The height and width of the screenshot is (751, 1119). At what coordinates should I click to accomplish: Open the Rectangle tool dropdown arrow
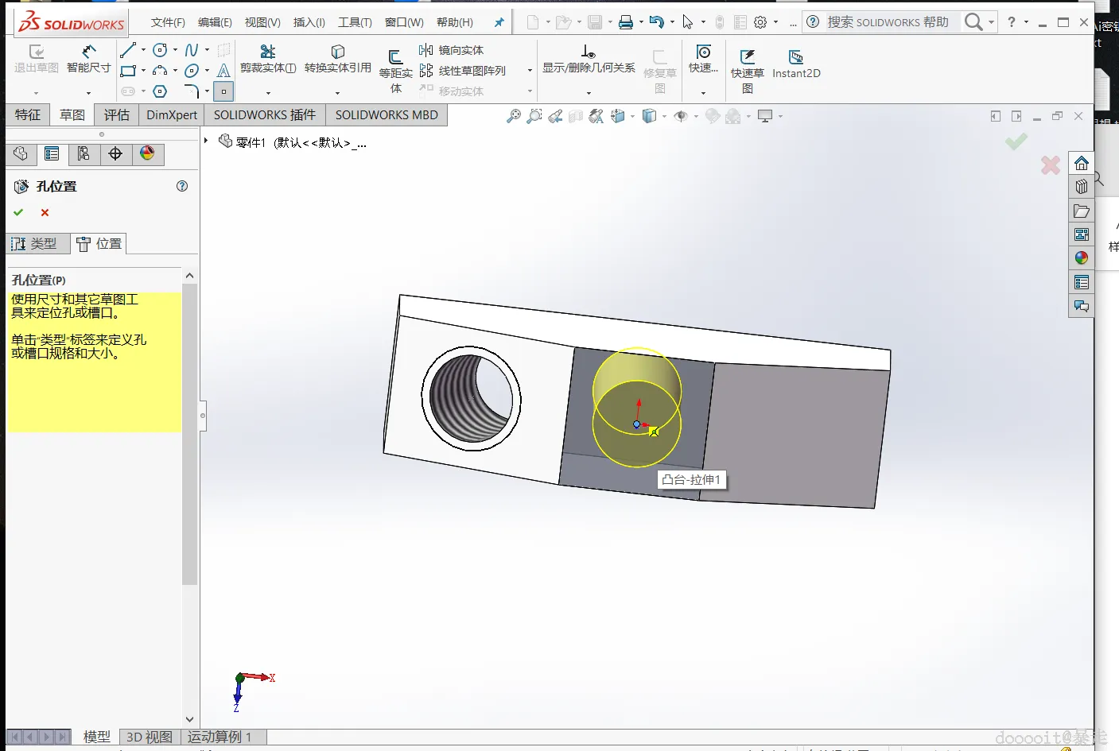(x=143, y=71)
